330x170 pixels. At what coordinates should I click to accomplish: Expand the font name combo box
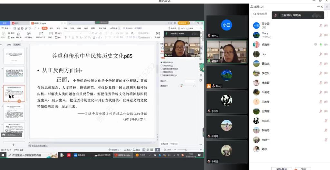point(81,33)
